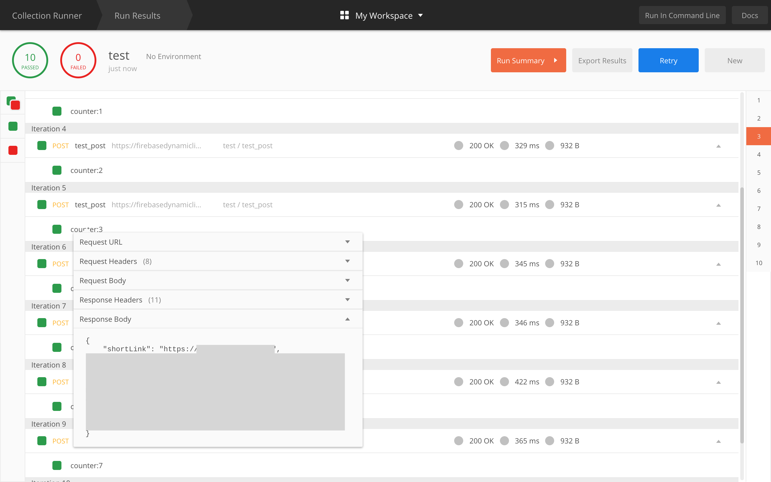Screen dimensions: 771x482
Task: Open My Workspace dropdown
Action: tap(420, 15)
